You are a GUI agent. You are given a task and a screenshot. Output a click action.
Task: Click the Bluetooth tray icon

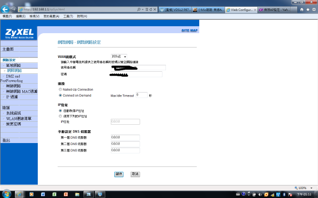(284, 195)
